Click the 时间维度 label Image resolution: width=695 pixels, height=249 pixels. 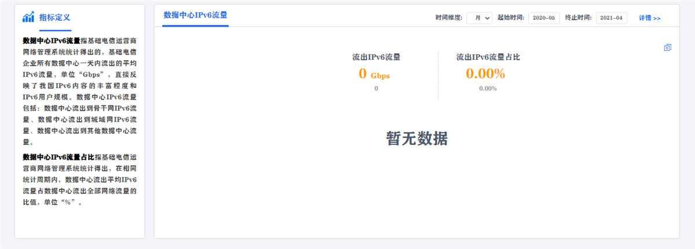(x=449, y=18)
